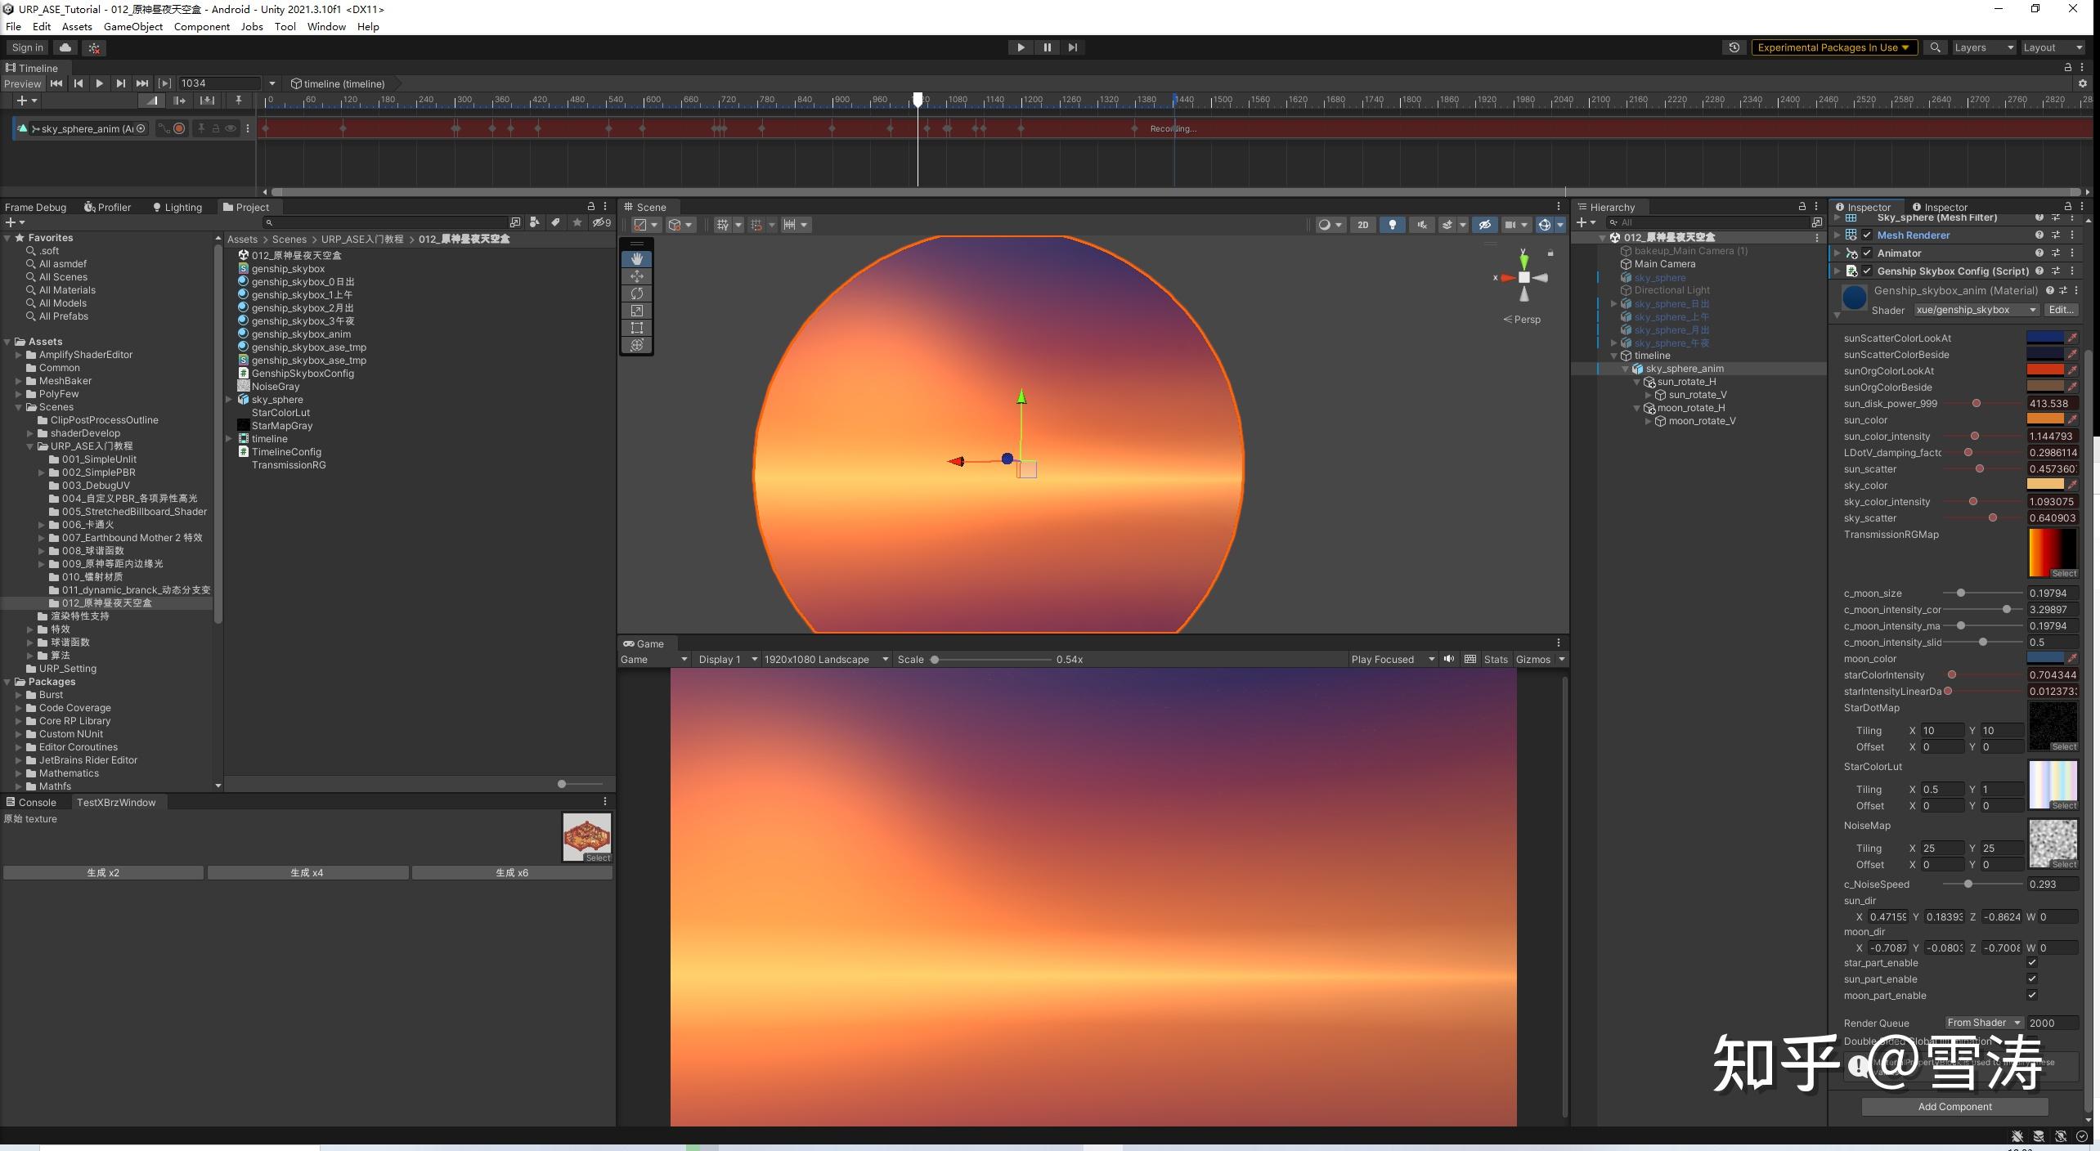Click the search icon in the top toolbar
2100x1151 pixels.
(1936, 47)
